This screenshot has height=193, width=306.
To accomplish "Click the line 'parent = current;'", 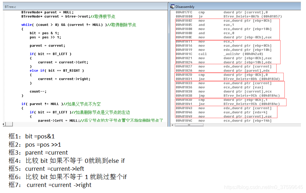I will click(47, 46).
